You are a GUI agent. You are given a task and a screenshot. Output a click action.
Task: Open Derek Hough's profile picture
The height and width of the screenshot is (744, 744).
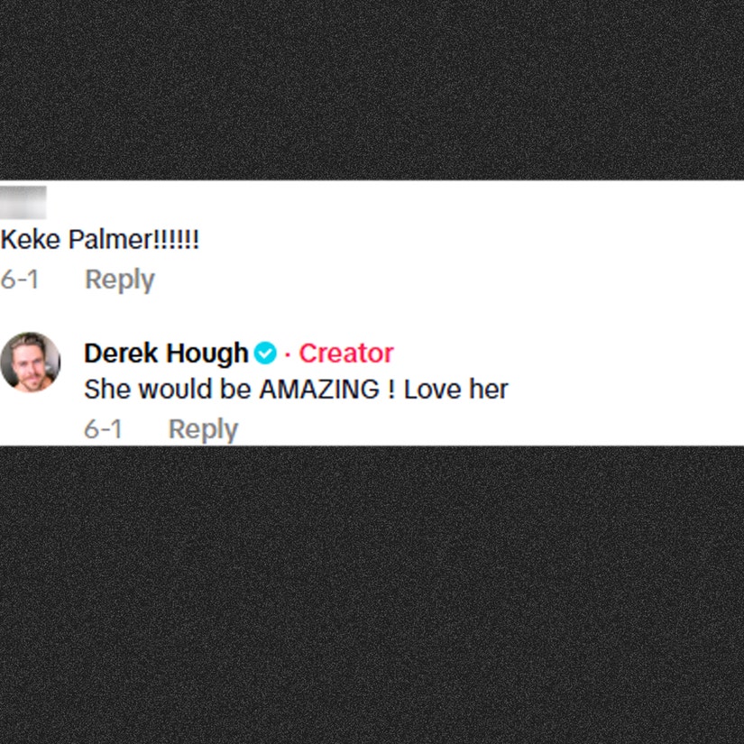[31, 362]
